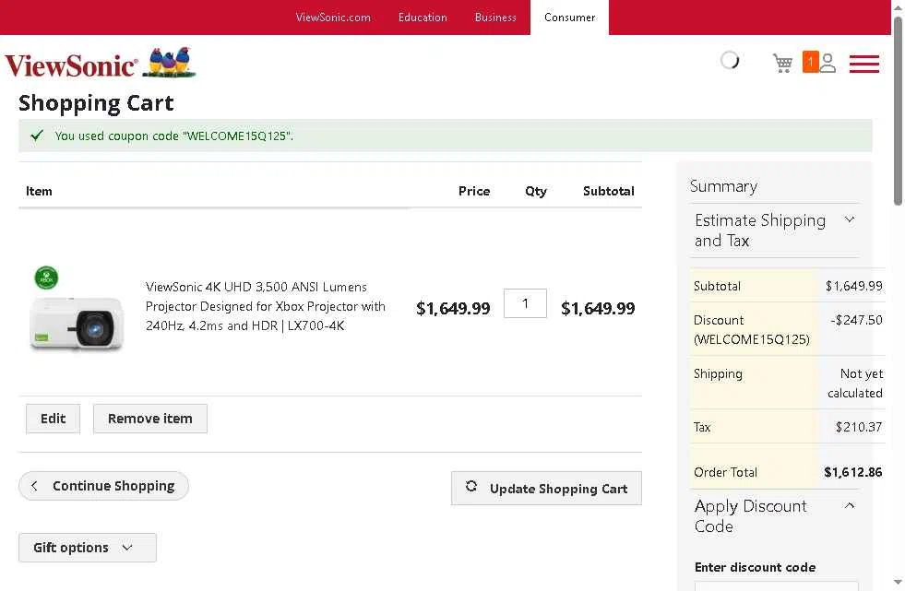
Task: Click the Tax value $210.37
Action: (858, 427)
